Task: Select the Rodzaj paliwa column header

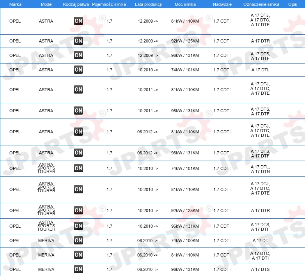Action: 76,4
